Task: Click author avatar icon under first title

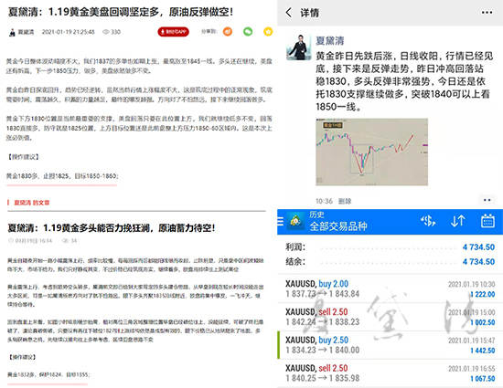Action: pyautogui.click(x=12, y=32)
